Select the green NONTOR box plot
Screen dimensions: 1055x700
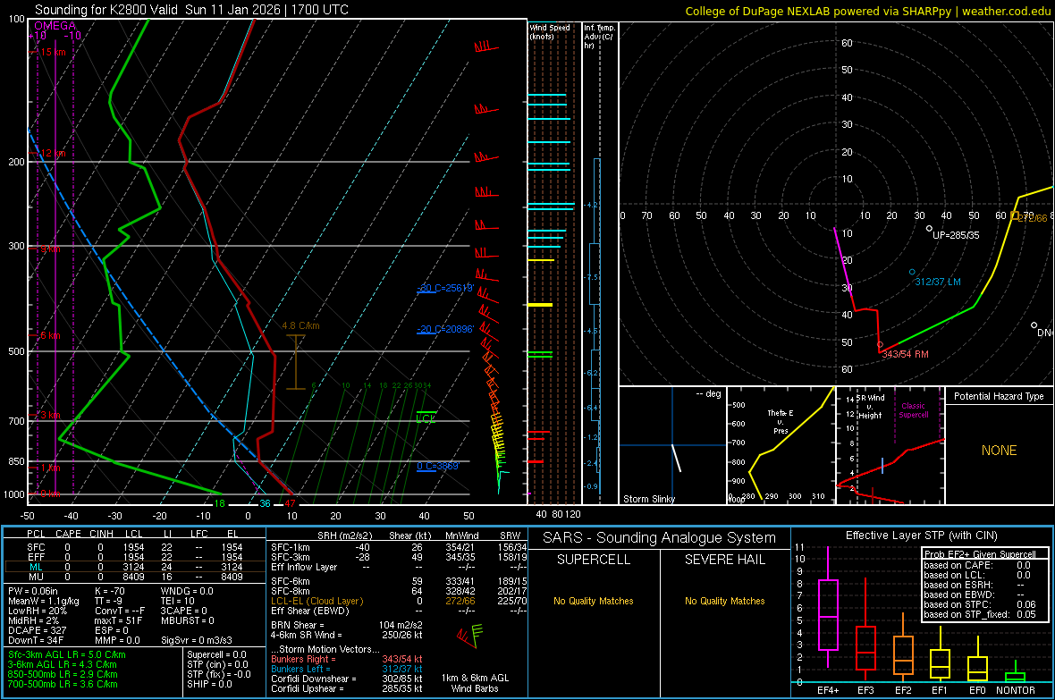coord(1015,673)
